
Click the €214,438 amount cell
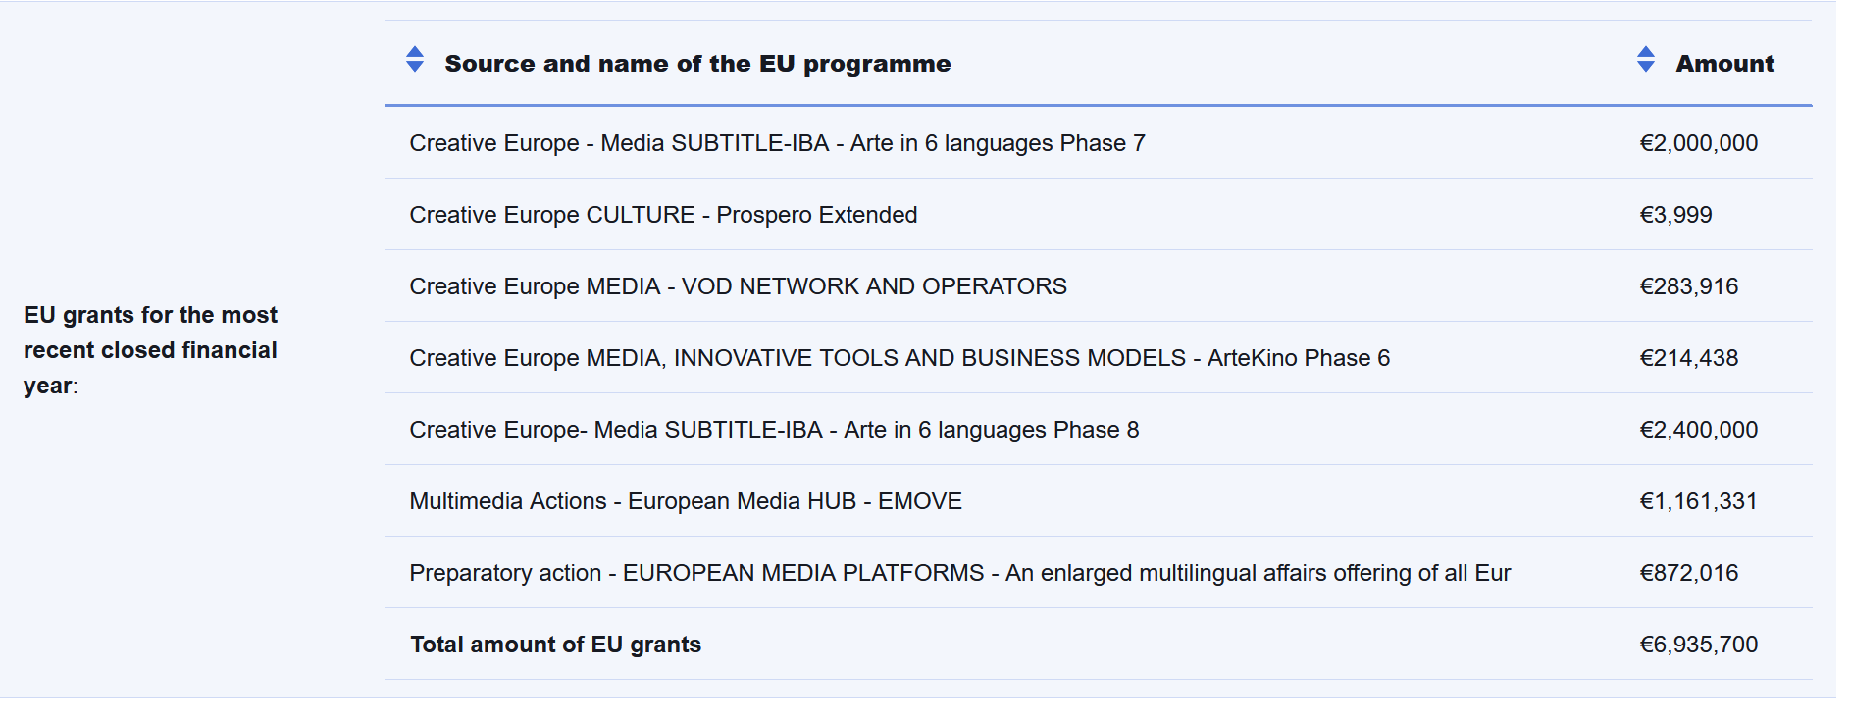[x=1688, y=358]
